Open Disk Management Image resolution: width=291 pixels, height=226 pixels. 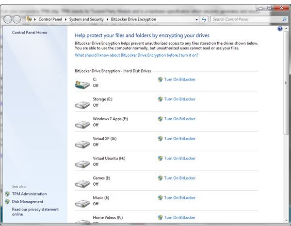click(28, 202)
